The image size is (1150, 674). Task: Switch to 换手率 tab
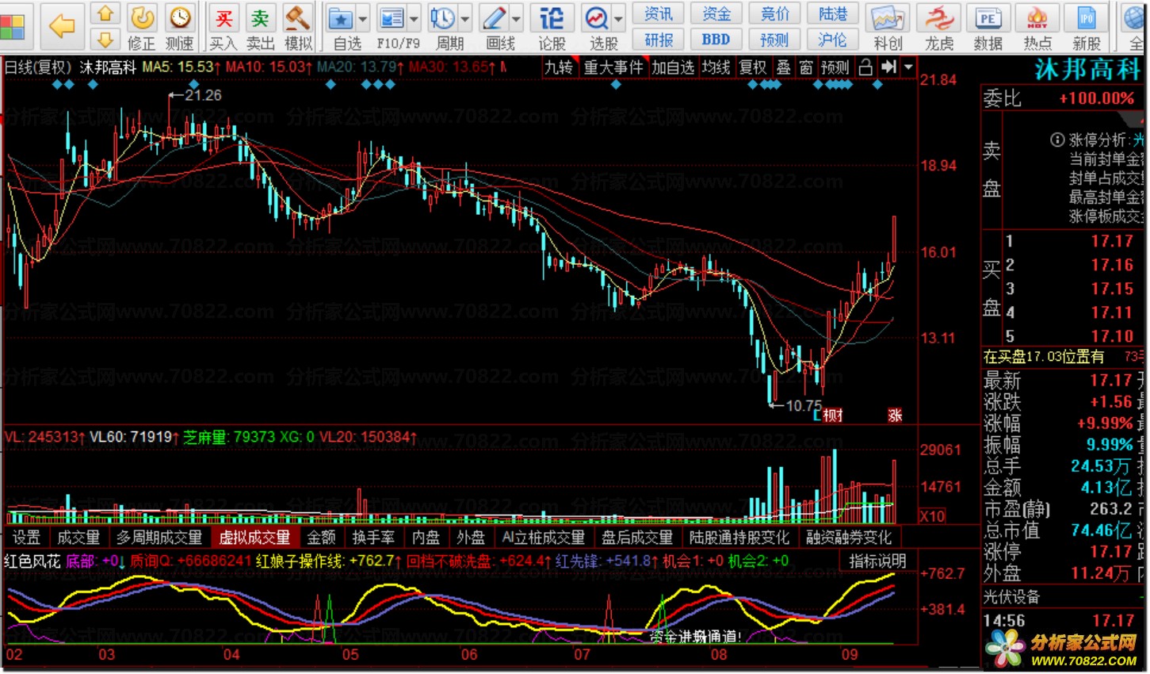373,538
